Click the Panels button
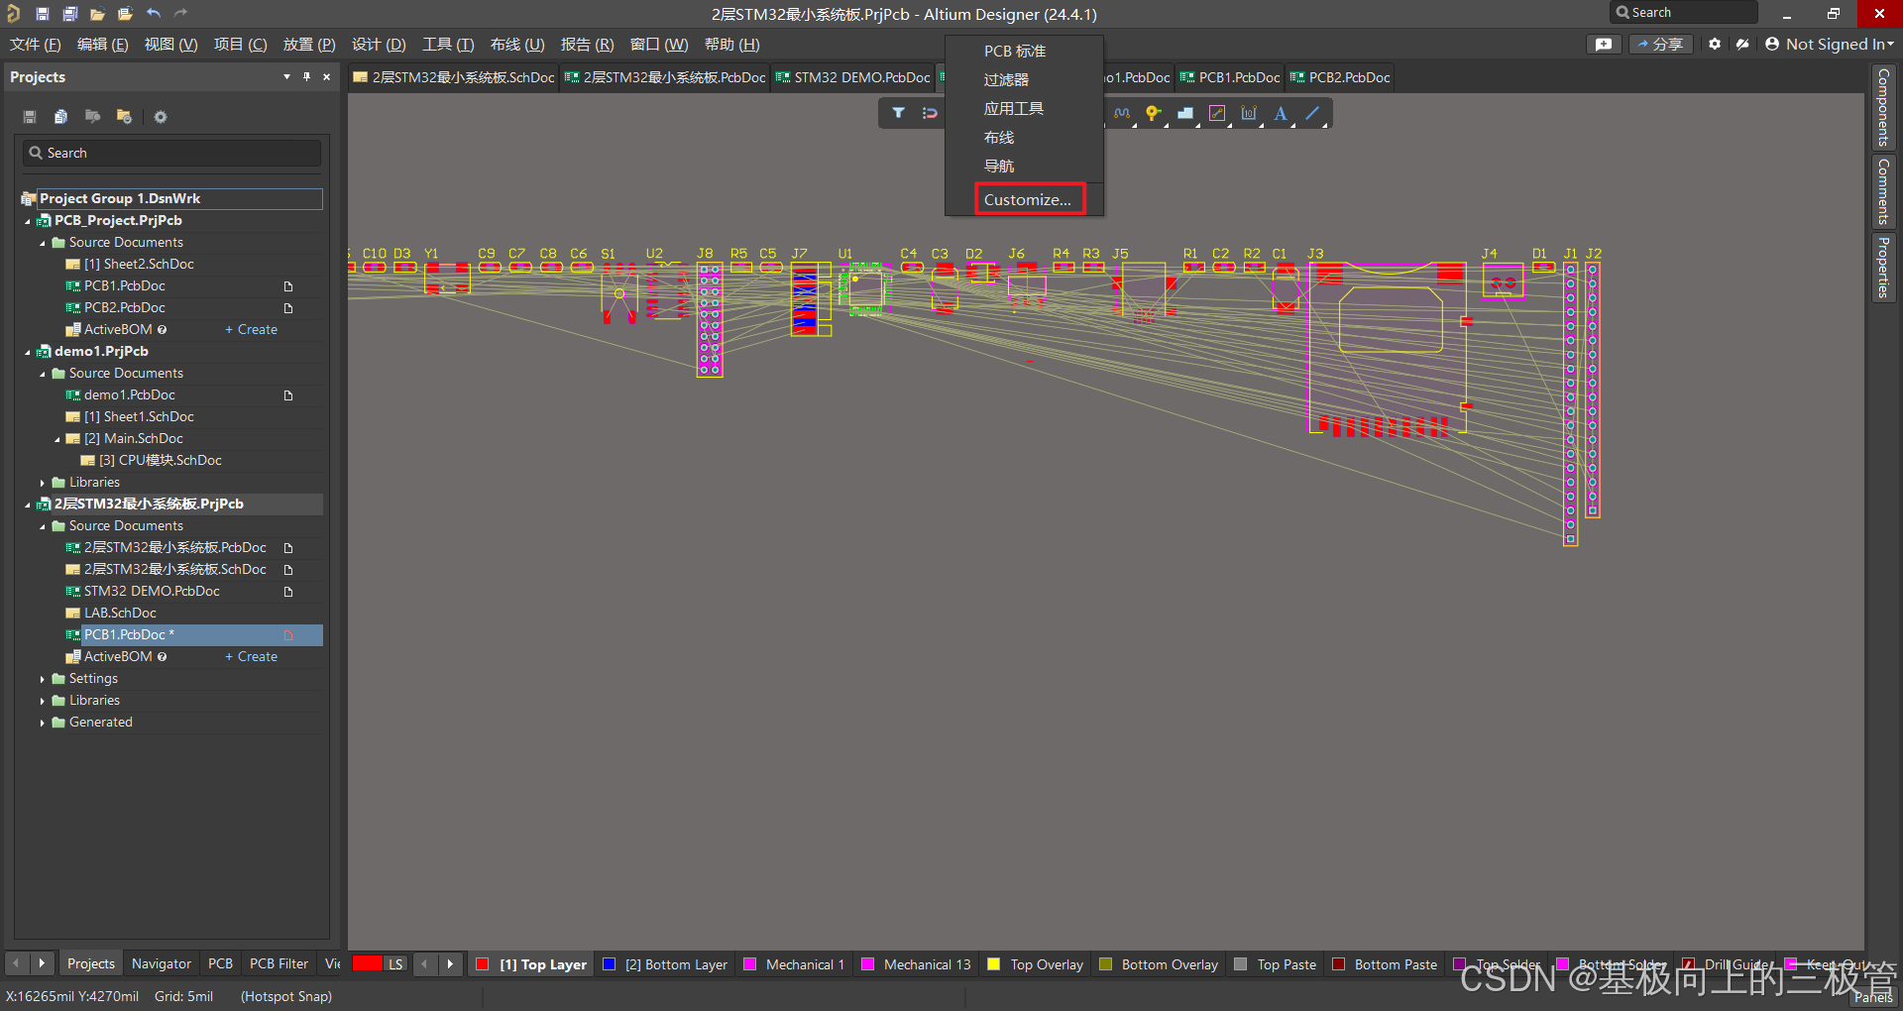 (x=1872, y=997)
